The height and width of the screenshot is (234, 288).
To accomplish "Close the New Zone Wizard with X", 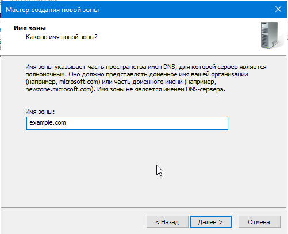I will pyautogui.click(x=278, y=9).
